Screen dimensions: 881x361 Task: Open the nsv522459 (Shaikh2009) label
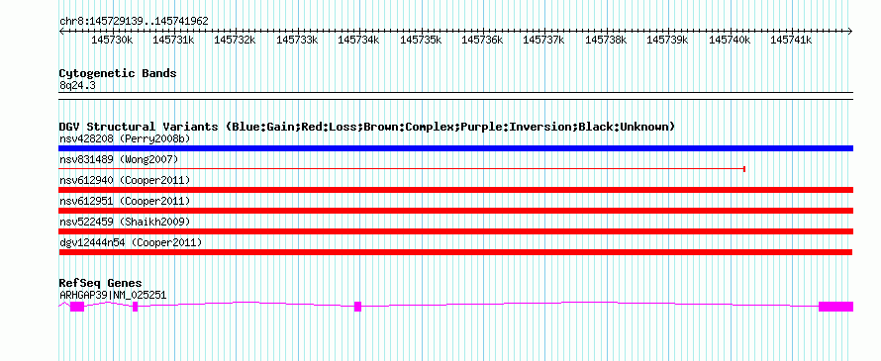coord(124,222)
